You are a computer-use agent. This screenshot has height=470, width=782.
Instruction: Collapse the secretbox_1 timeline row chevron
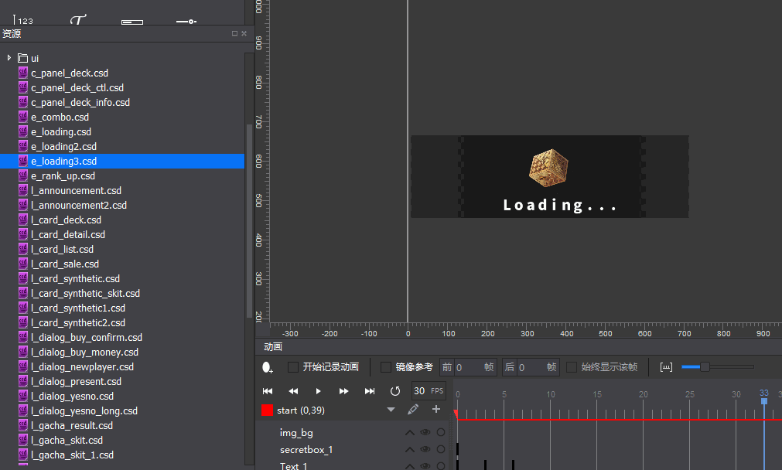point(410,450)
